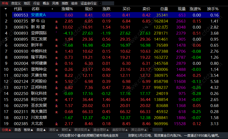Select the stock 圣农发展

(39, 105)
